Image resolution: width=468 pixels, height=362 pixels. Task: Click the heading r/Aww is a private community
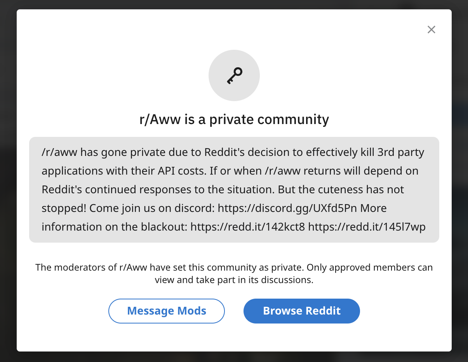[x=234, y=119]
